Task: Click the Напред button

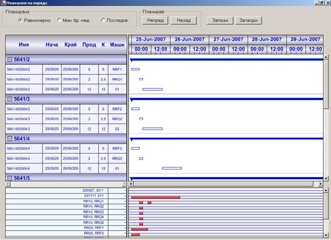Action: point(155,21)
